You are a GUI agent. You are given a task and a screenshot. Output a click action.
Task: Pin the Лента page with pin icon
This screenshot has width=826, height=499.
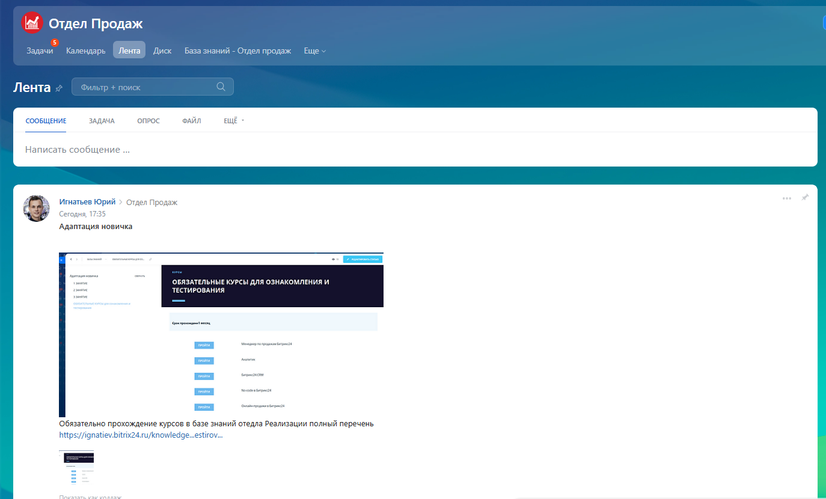click(59, 88)
